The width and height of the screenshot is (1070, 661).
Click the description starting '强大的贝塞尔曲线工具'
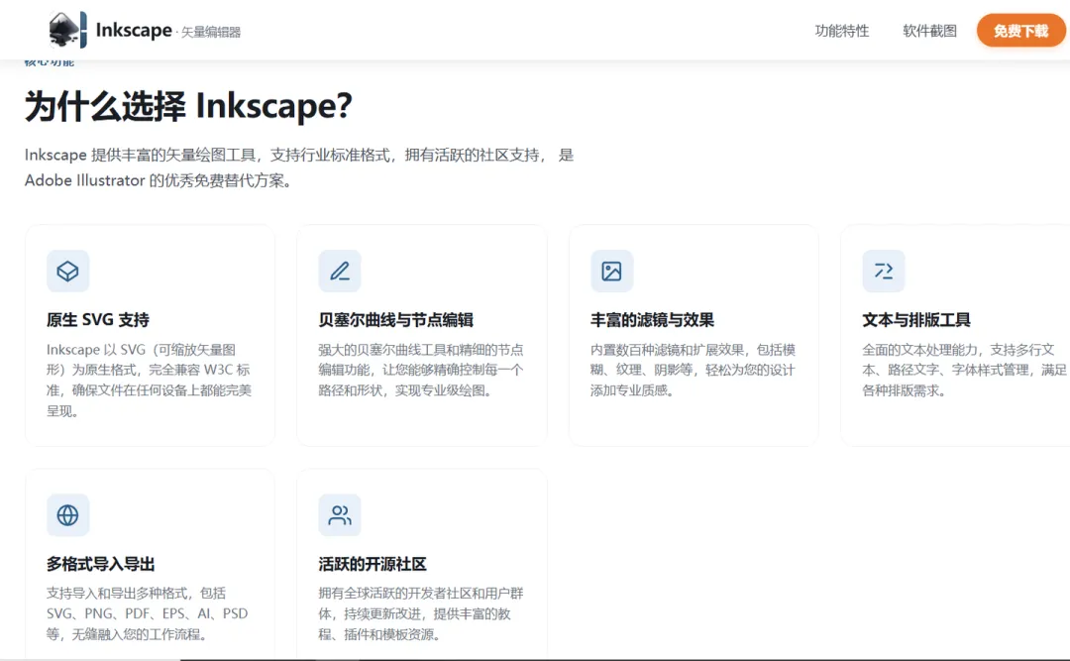pyautogui.click(x=421, y=370)
